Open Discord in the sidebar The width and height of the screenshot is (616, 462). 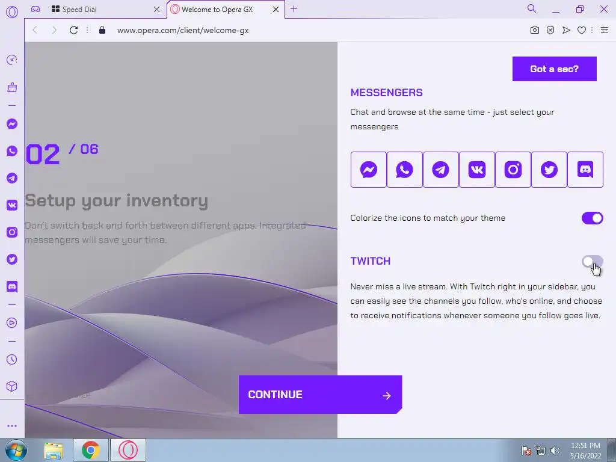[x=12, y=286]
